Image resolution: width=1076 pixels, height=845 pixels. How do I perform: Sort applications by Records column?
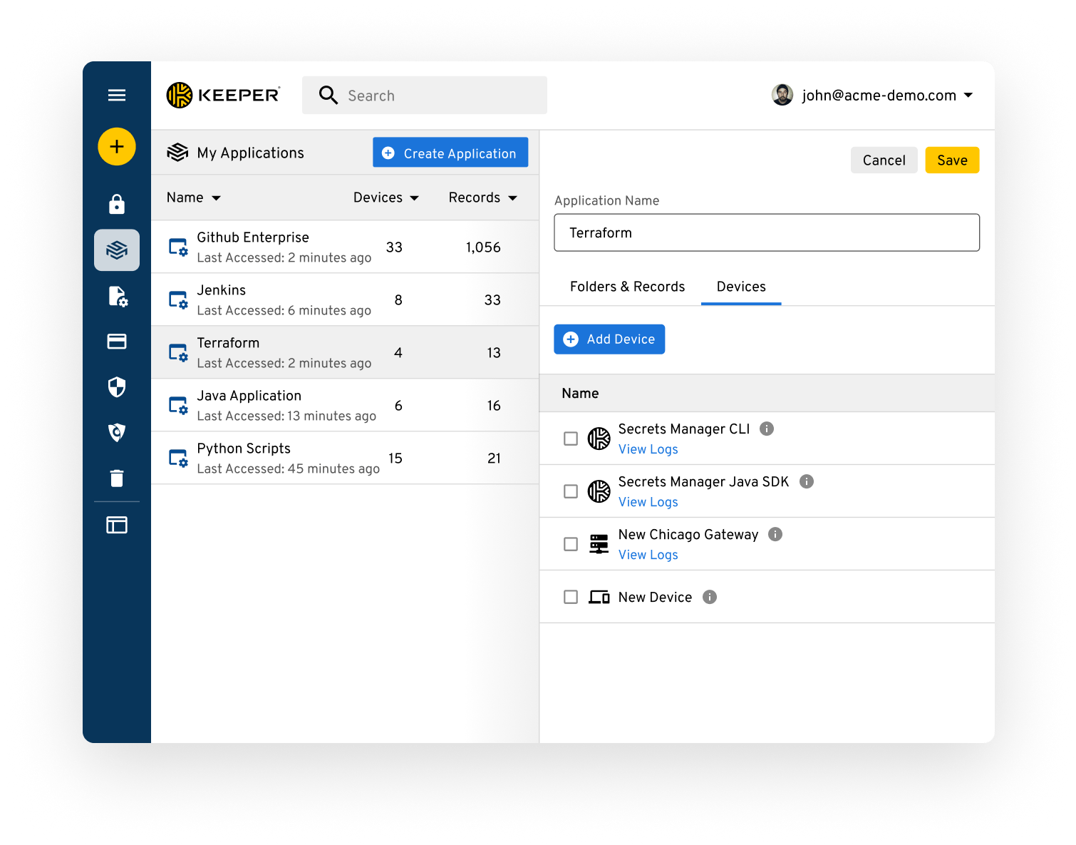[483, 198]
